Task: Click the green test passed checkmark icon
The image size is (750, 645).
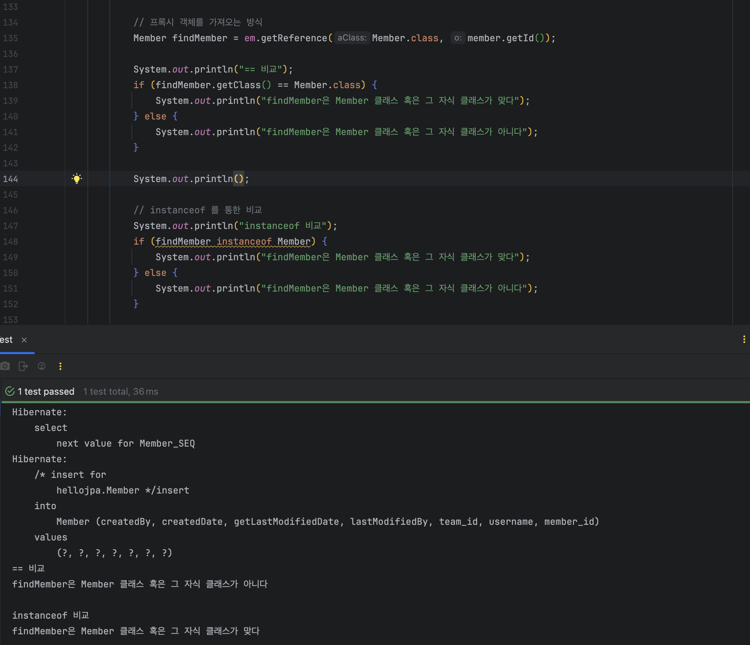Action: pos(10,391)
